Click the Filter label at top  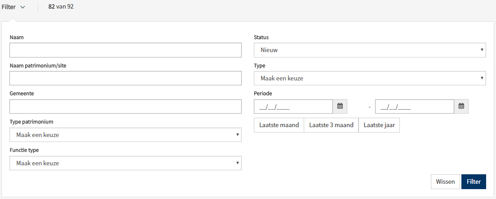pos(9,7)
